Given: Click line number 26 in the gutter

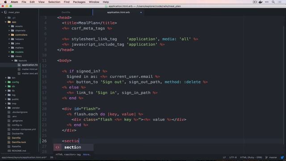Looking at the screenshot, I should tap(44, 141).
